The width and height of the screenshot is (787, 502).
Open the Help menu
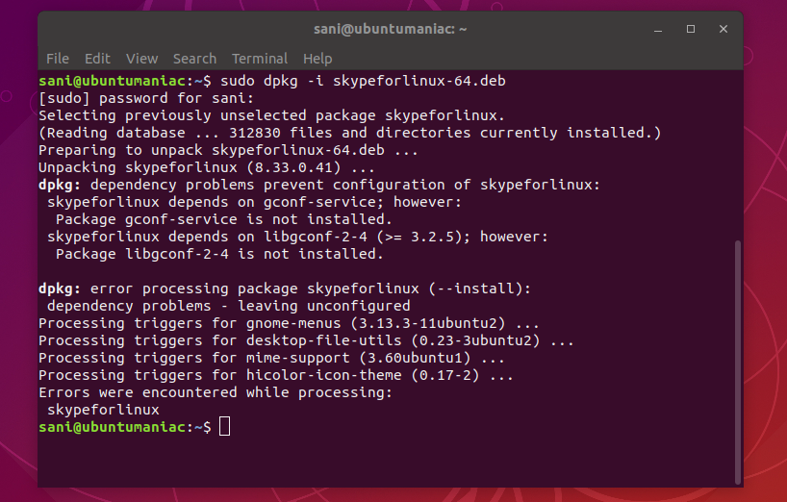coord(317,59)
